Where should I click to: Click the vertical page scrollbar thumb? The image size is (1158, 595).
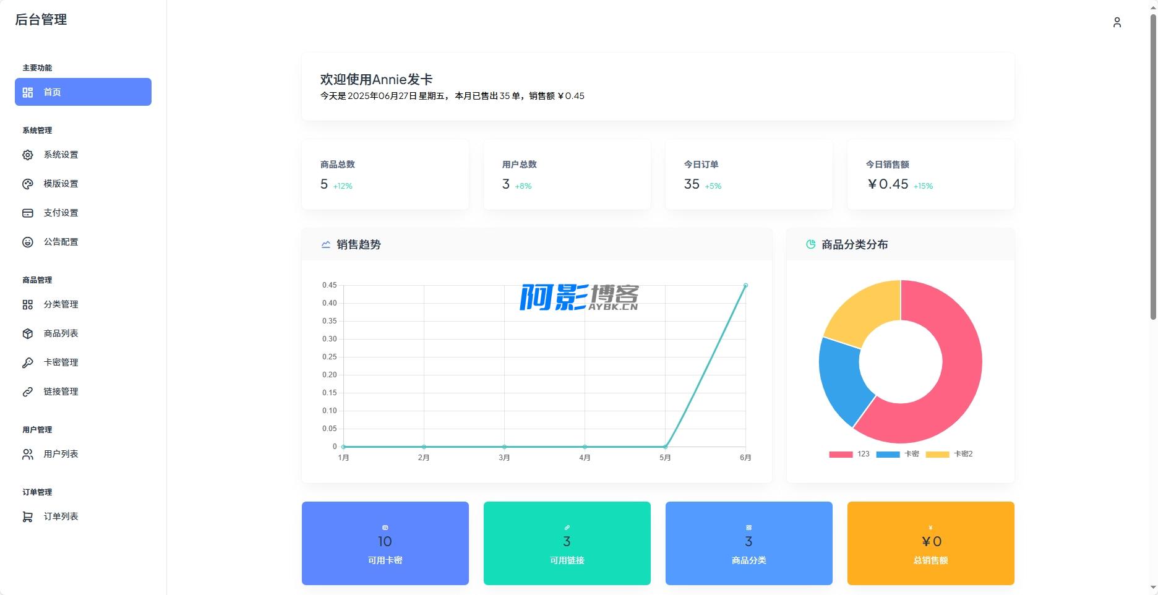[x=1152, y=167]
